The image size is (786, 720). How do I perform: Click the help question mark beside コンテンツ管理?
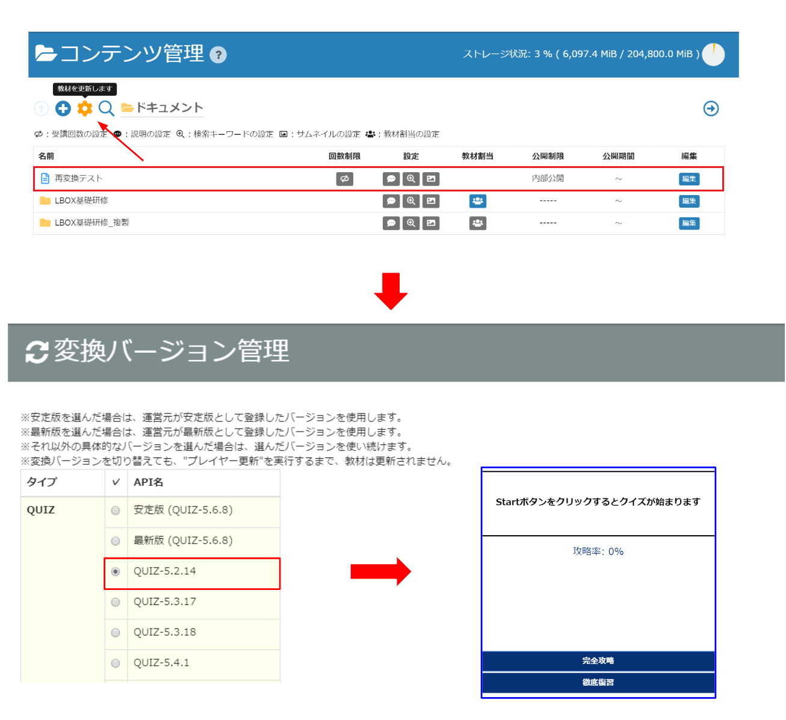coord(218,55)
